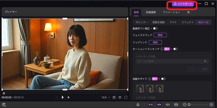Image resolution: width=217 pixels, height=108 pixels.
Task: Collapse the 動画手ブレ補正 section arrow
Action: click(x=151, y=29)
